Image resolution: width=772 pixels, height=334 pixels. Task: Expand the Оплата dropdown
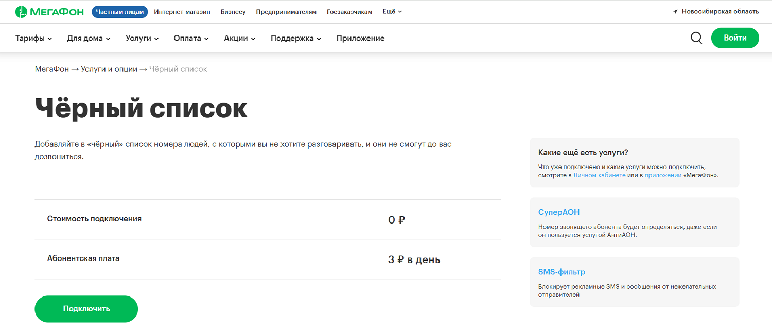tap(191, 38)
